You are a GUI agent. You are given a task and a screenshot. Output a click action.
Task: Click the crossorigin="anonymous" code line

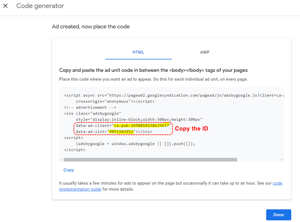115,101
